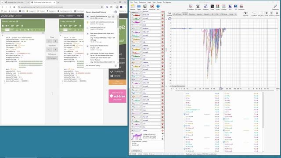Click Validate in the side panel
The width and height of the screenshot is (281, 158).
point(117,72)
